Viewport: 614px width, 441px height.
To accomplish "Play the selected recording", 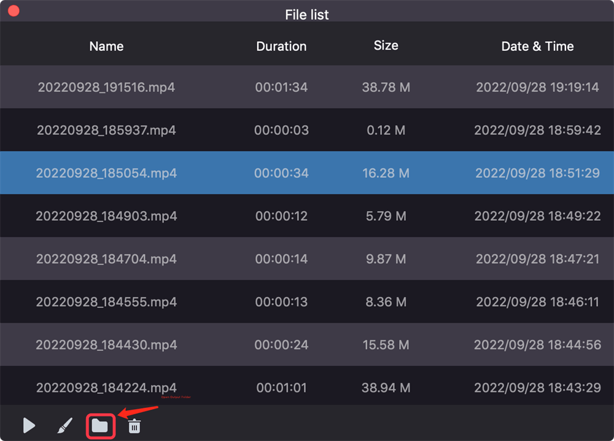I will point(29,425).
